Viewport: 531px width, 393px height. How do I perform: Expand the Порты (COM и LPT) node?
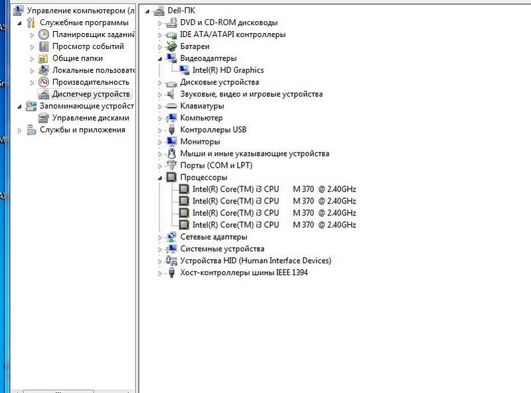pos(160,166)
